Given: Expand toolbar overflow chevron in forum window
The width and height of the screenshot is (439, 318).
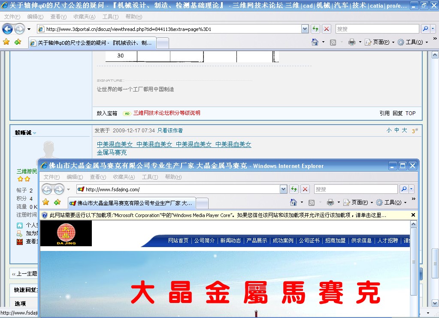Looking at the screenshot, I should (435, 38).
